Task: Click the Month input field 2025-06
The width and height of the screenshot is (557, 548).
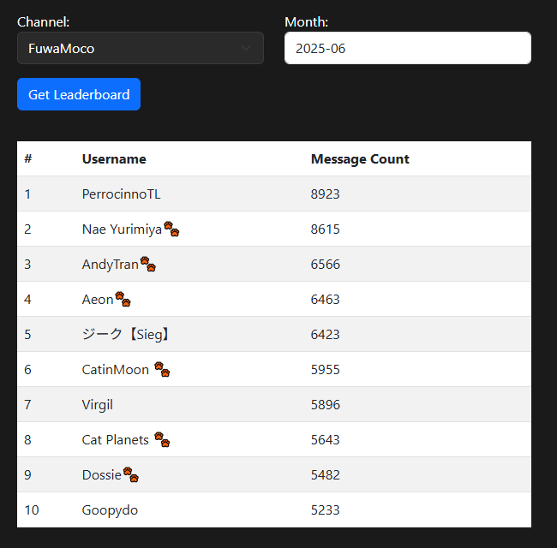Action: pos(407,49)
